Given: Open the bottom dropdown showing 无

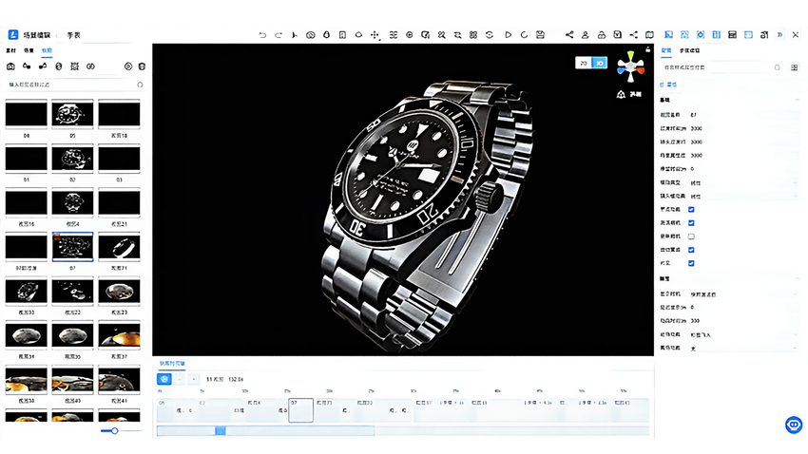Looking at the screenshot, I should 744,349.
